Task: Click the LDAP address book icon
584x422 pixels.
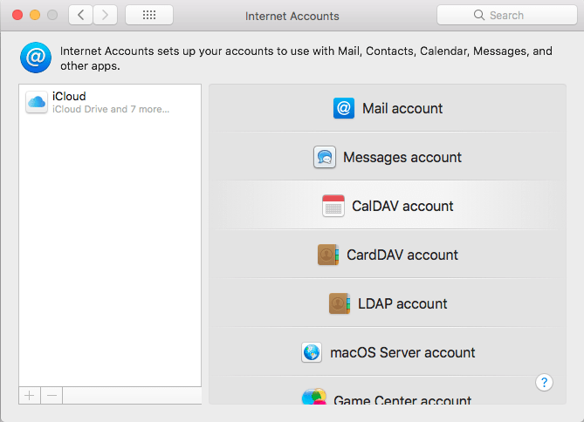Action: tap(340, 303)
